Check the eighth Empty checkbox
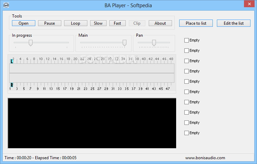Image resolution: width=257 pixels, height=164 pixels. (x=186, y=112)
